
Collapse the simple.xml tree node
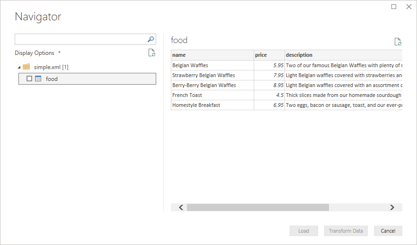[x=18, y=67]
